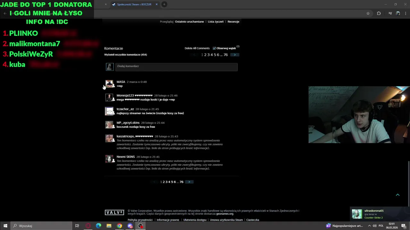The image size is (410, 230).
Task: Switch to the Społeczność Steam :: BOCZUR tab
Action: coord(135,4)
